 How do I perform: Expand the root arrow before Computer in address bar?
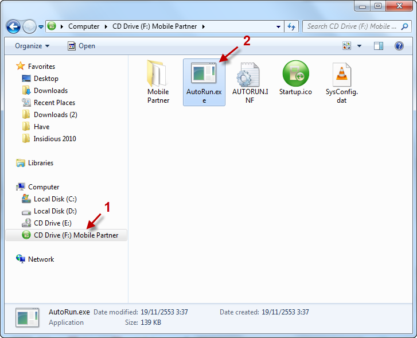62,26
